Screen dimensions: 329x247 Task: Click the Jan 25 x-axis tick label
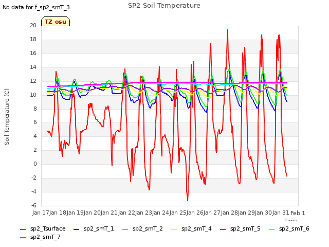[178, 213]
